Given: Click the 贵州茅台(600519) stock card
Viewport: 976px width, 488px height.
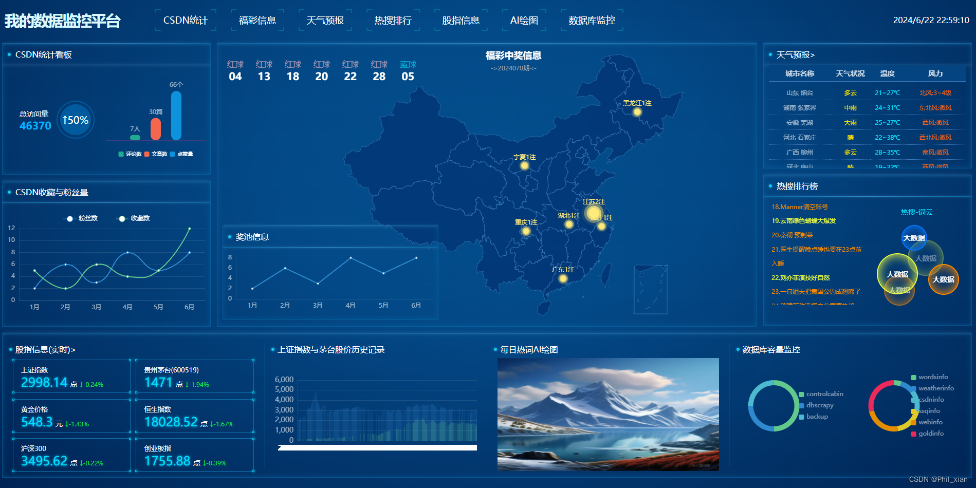Looking at the screenshot, I should pos(195,377).
